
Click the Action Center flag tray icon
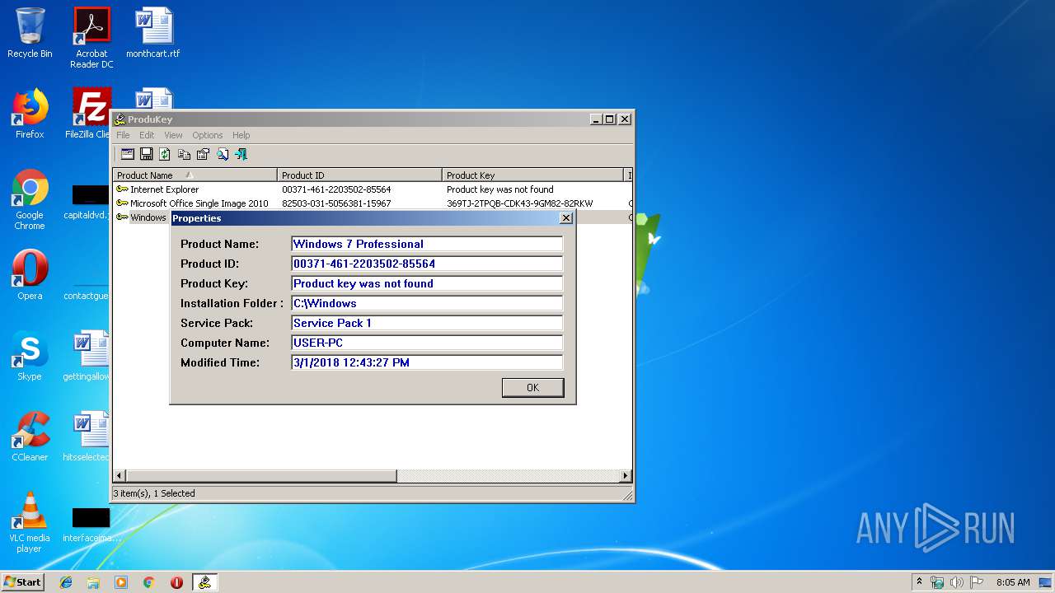point(977,582)
